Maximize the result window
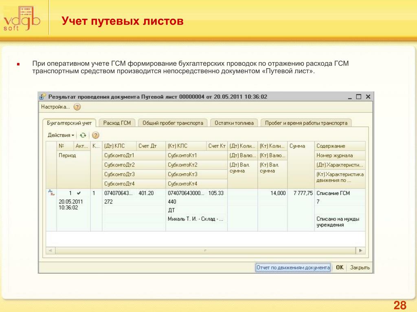417x312 pixels. pyautogui.click(x=358, y=97)
